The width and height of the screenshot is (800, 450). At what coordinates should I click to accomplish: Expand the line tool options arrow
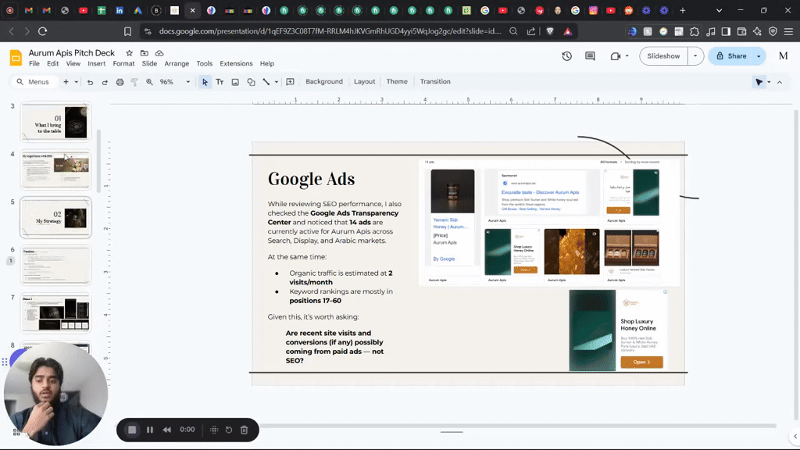click(277, 81)
